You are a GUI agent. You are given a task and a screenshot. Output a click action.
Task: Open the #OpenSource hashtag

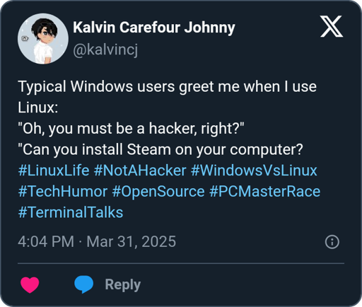(158, 191)
